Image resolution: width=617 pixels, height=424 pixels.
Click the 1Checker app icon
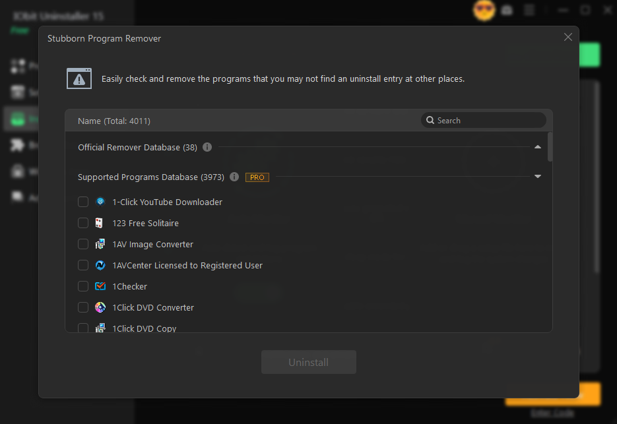point(100,286)
